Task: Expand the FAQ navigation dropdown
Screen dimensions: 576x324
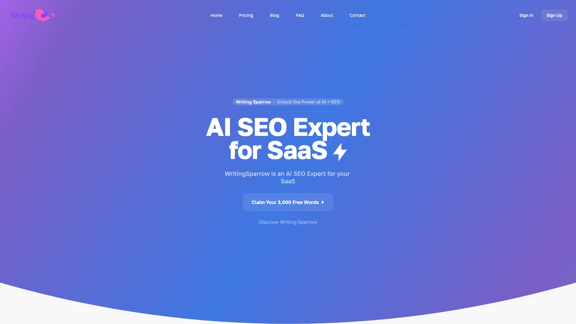Action: click(300, 15)
